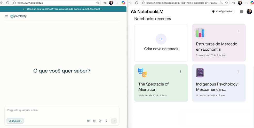Open Perplexity hamburger sidebar menu

coord(6,16)
